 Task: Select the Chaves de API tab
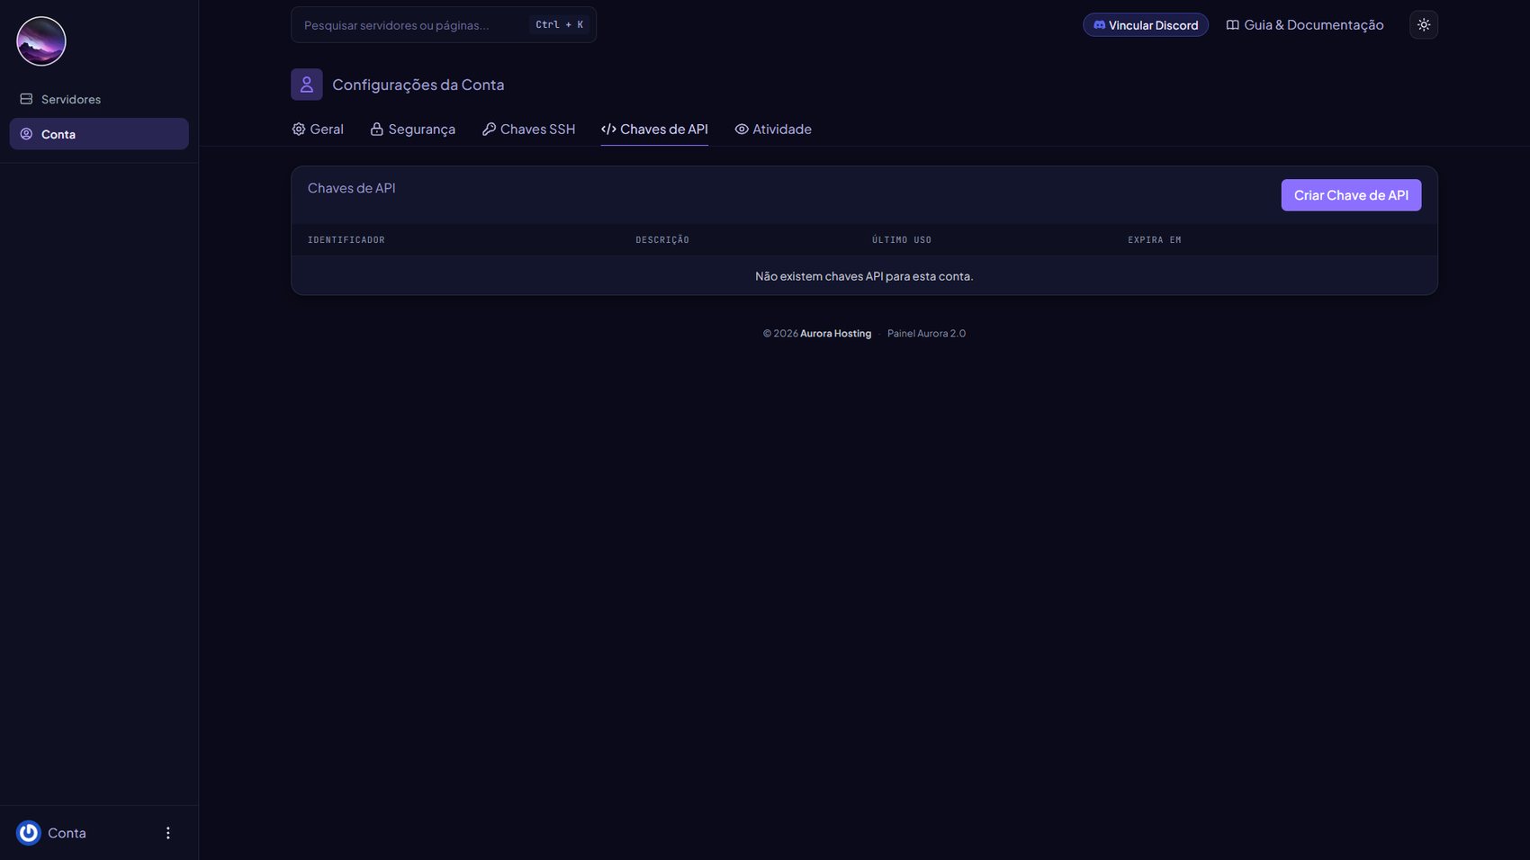click(654, 130)
